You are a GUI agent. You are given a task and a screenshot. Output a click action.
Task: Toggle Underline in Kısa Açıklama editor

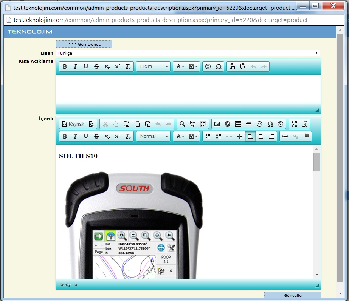[x=86, y=67]
